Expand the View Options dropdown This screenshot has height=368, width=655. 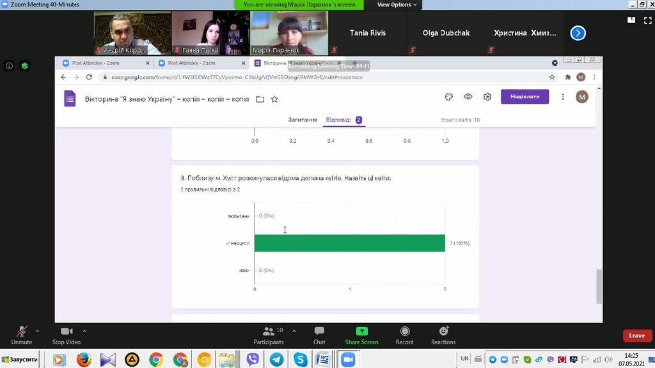[x=397, y=4]
